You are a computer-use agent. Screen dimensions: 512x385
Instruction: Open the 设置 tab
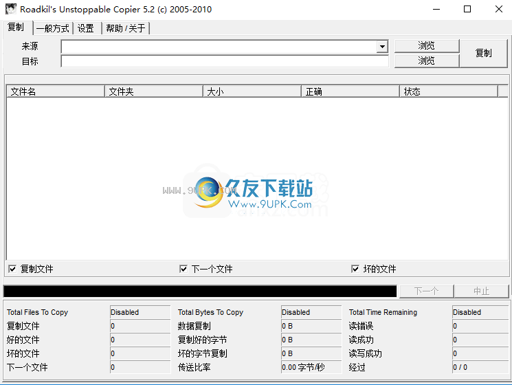(x=86, y=28)
